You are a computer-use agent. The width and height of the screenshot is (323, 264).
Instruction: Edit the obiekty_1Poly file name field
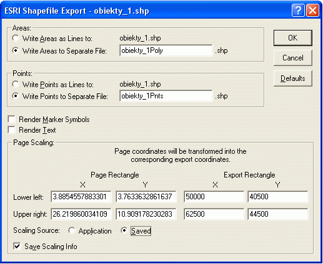[x=166, y=50]
